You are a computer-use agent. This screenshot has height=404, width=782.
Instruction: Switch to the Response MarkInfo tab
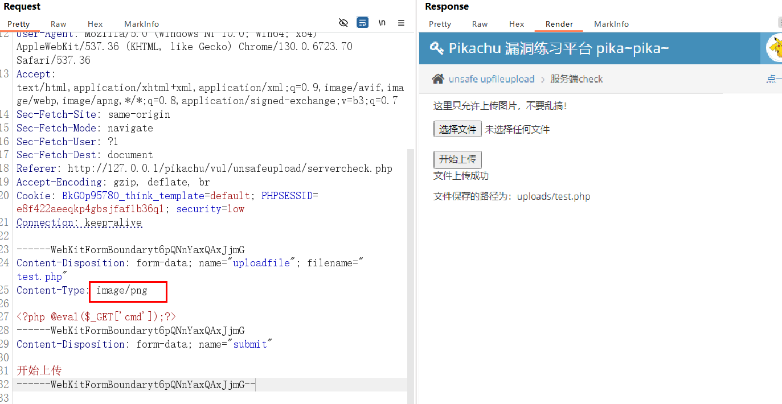tap(612, 24)
